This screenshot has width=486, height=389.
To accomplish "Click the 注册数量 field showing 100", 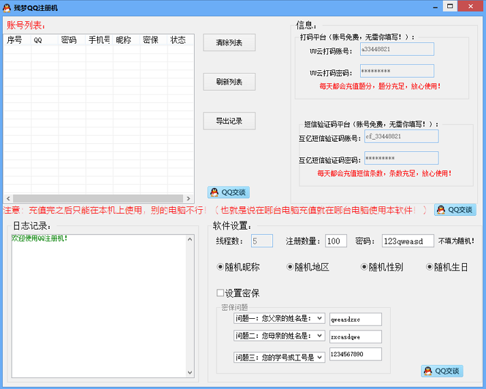I will [x=336, y=241].
